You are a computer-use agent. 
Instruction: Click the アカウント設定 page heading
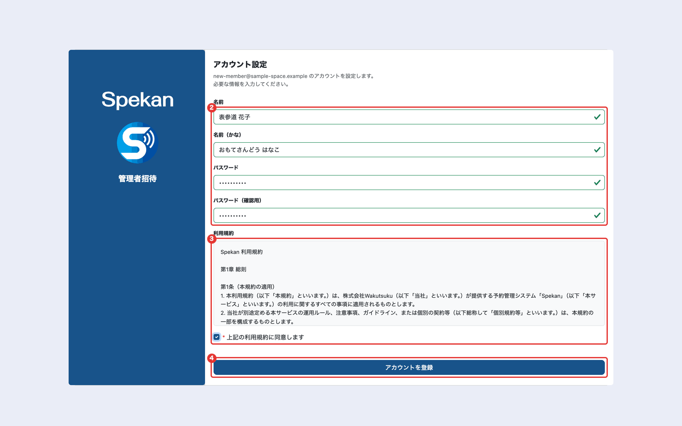click(240, 64)
